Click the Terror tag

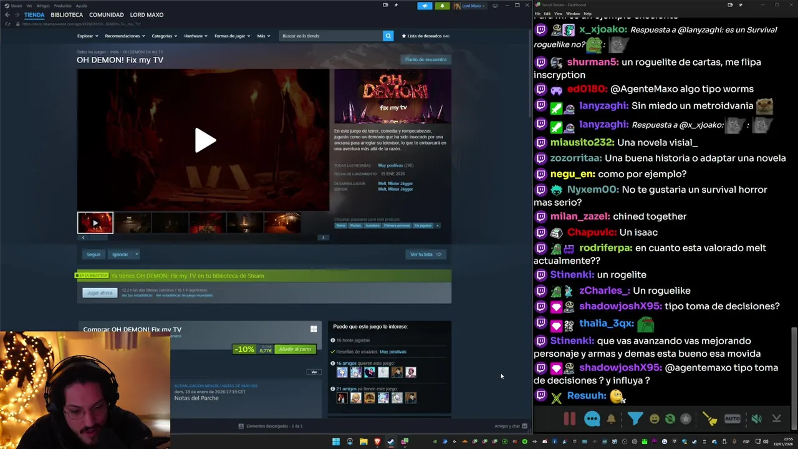tap(340, 225)
